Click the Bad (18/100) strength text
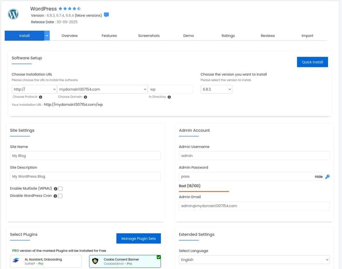Screen dimensions: 342x269 190,186
